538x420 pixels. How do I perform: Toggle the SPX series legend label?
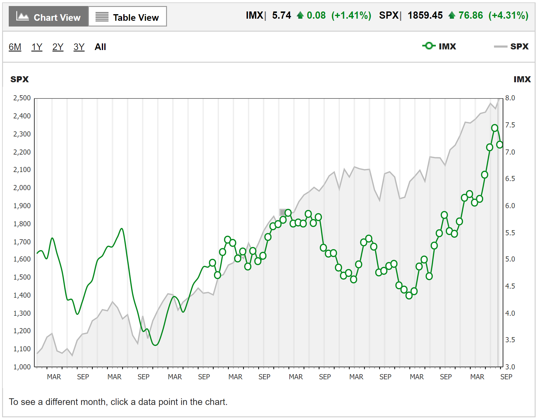point(519,46)
